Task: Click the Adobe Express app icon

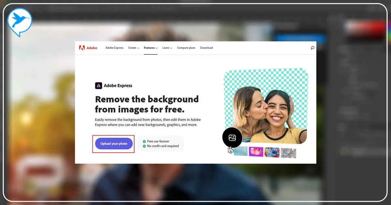Action: point(98,86)
